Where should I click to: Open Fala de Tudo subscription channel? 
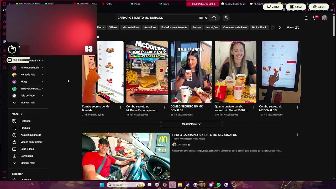click(28, 96)
